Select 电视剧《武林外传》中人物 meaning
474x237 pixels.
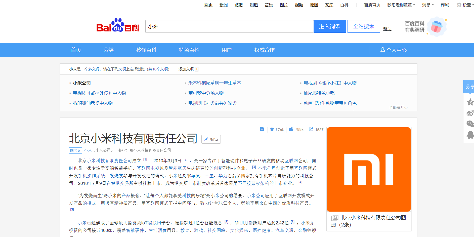point(99,93)
